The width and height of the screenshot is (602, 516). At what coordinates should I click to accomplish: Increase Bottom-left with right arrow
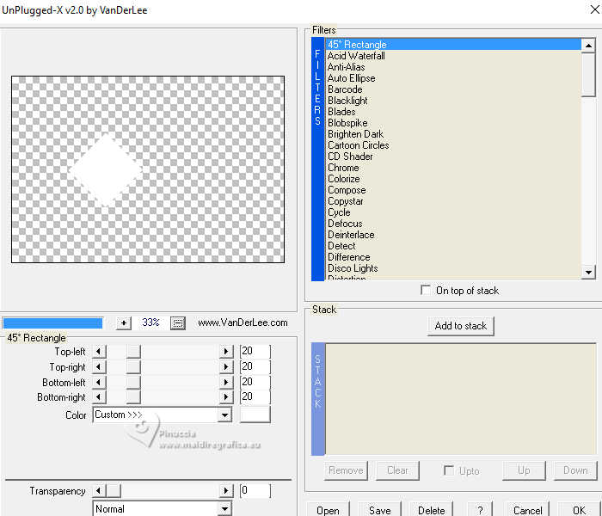click(x=225, y=382)
